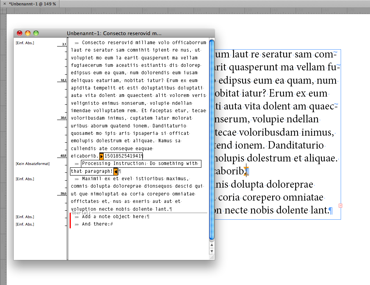Click the triangle before the "And there:" paragraph
The width and height of the screenshot is (370, 285).
pyautogui.click(x=77, y=224)
